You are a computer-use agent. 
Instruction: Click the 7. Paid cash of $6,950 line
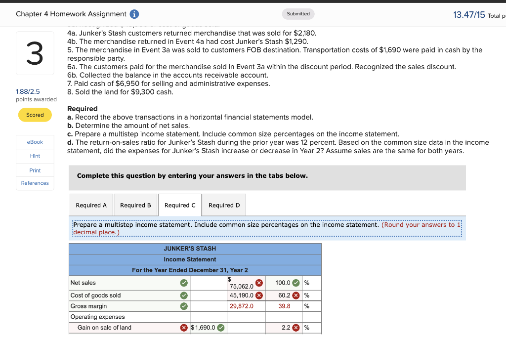[169, 84]
